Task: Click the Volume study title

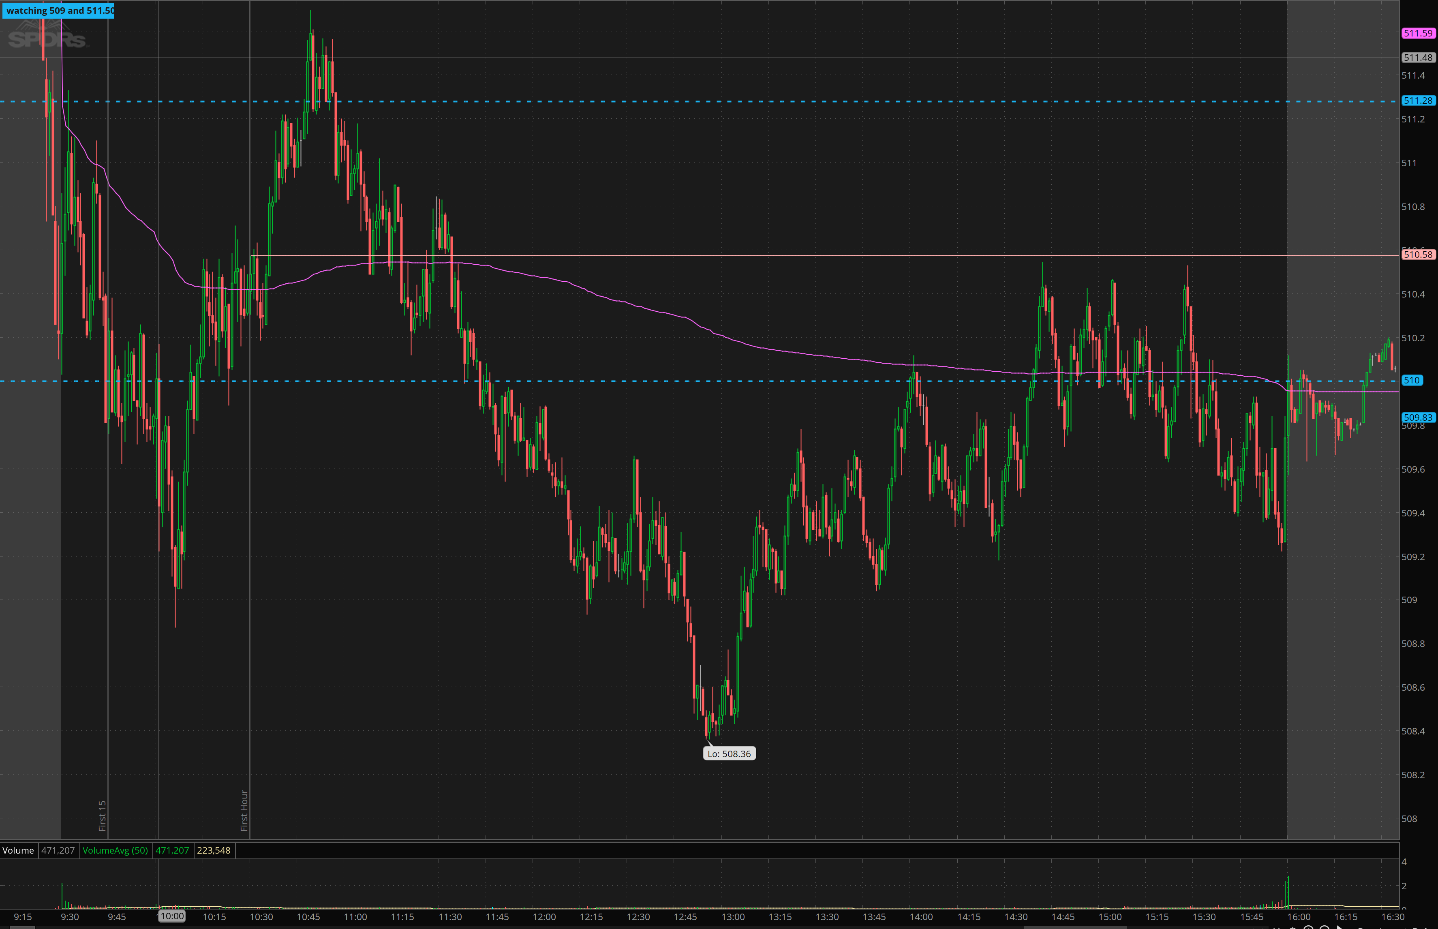Action: (x=18, y=850)
